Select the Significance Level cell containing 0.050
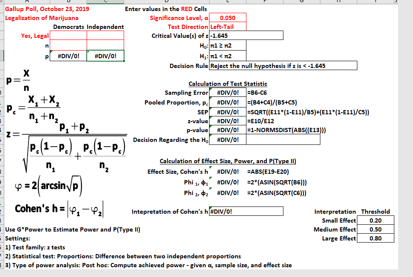This screenshot has width=413, height=277. [228, 17]
